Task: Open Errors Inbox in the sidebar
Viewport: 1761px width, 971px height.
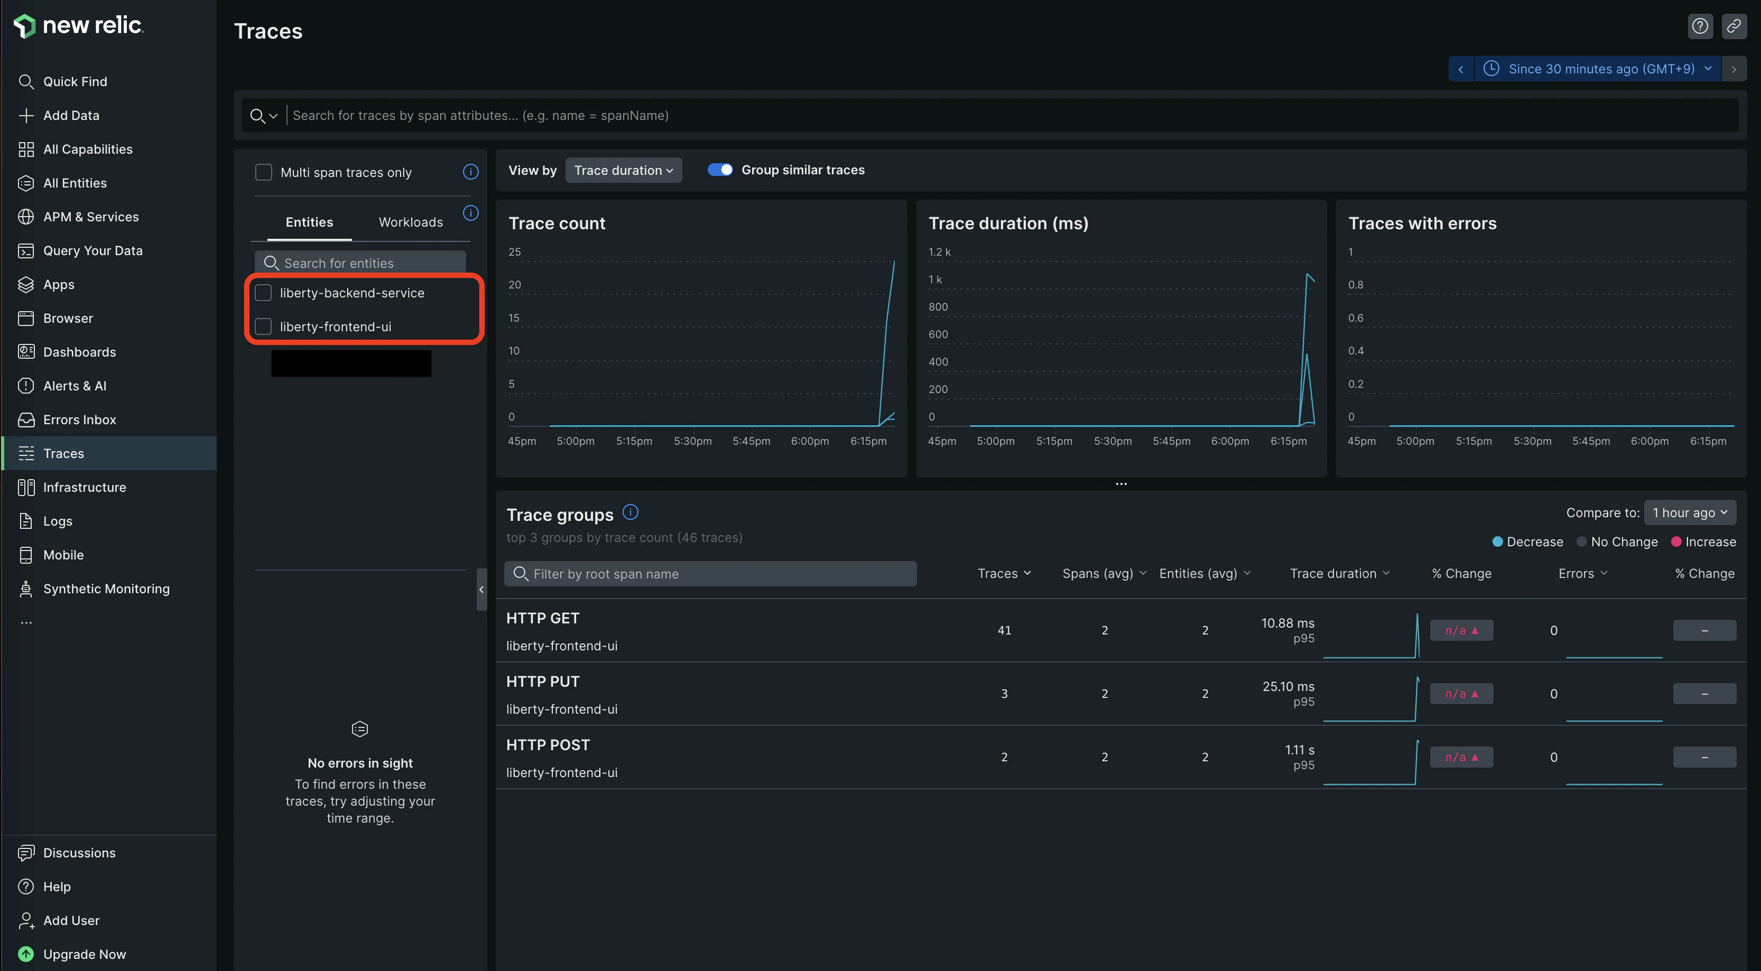Action: pos(79,419)
